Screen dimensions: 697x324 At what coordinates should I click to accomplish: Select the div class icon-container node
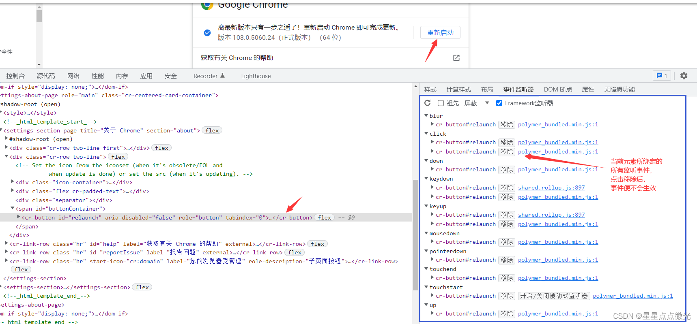(74, 183)
